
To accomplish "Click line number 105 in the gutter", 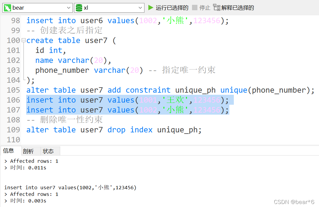I will (14, 90).
